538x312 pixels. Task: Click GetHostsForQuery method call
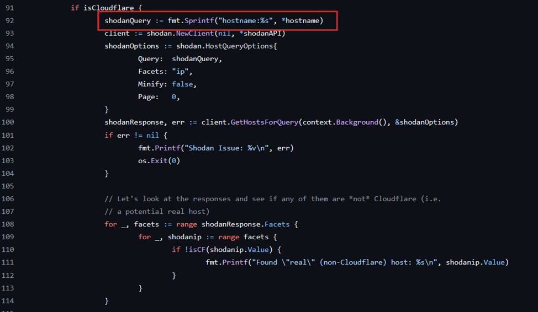pos(264,122)
